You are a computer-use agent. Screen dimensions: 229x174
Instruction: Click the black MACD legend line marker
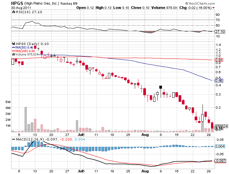[x=13, y=139]
